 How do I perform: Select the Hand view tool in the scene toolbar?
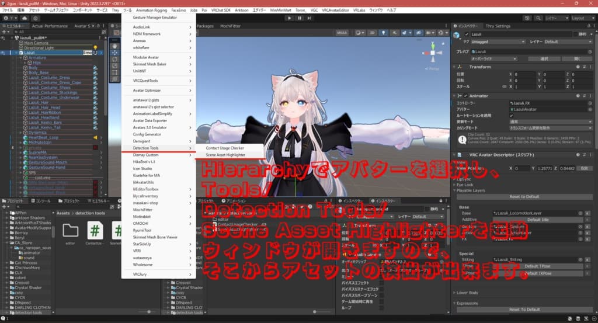coord(115,46)
